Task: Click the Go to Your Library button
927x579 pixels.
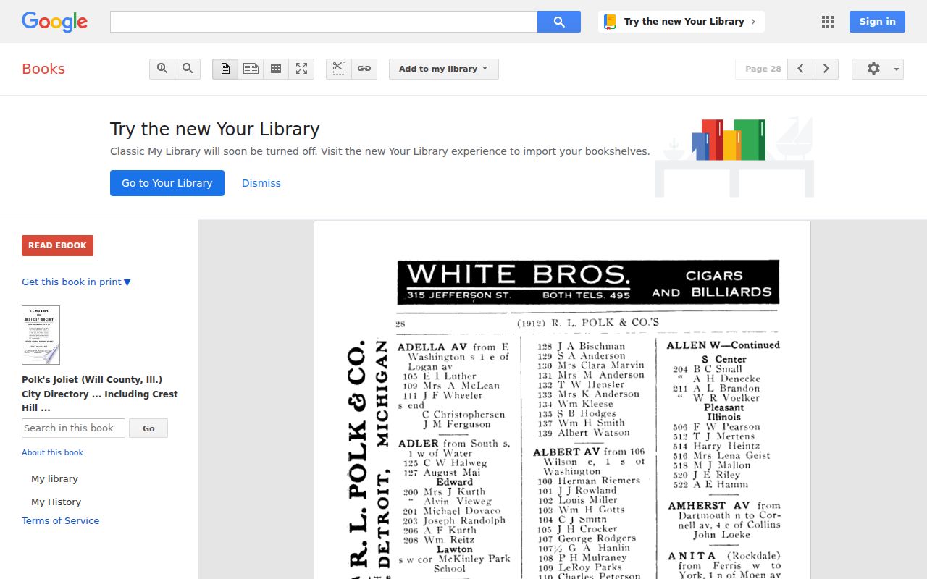Action: tap(167, 183)
